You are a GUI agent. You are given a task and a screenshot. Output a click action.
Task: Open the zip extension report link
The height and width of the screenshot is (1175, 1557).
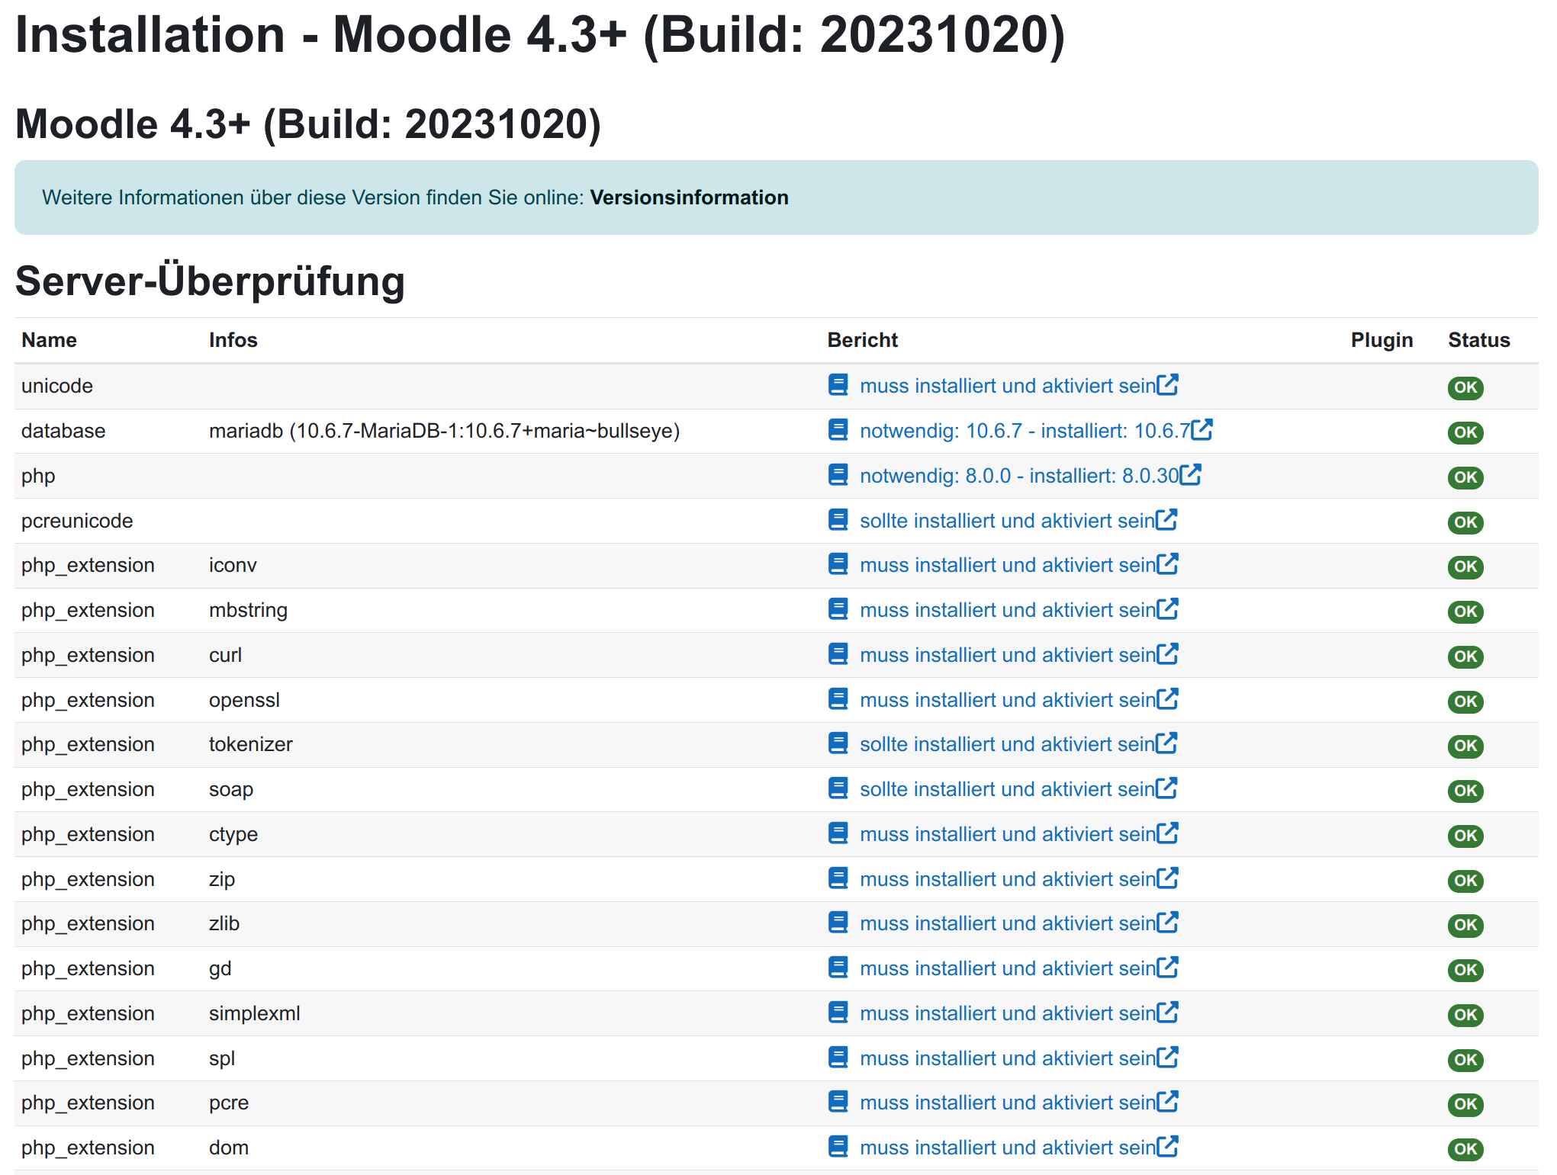[x=1007, y=879]
